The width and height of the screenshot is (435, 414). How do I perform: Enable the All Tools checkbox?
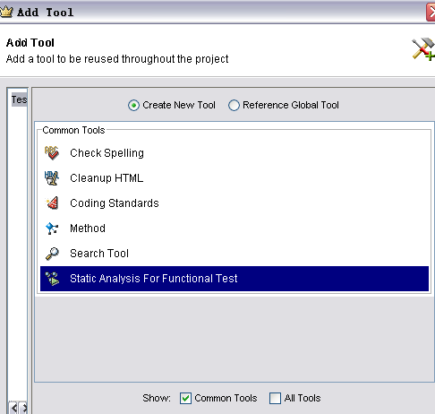[275, 398]
